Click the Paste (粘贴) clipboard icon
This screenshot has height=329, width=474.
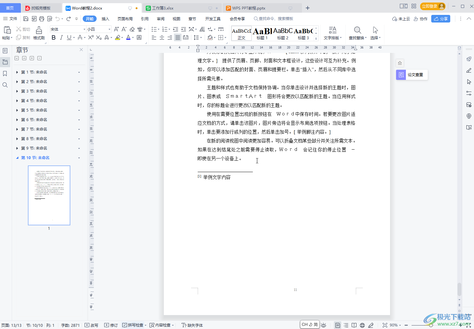click(7, 30)
